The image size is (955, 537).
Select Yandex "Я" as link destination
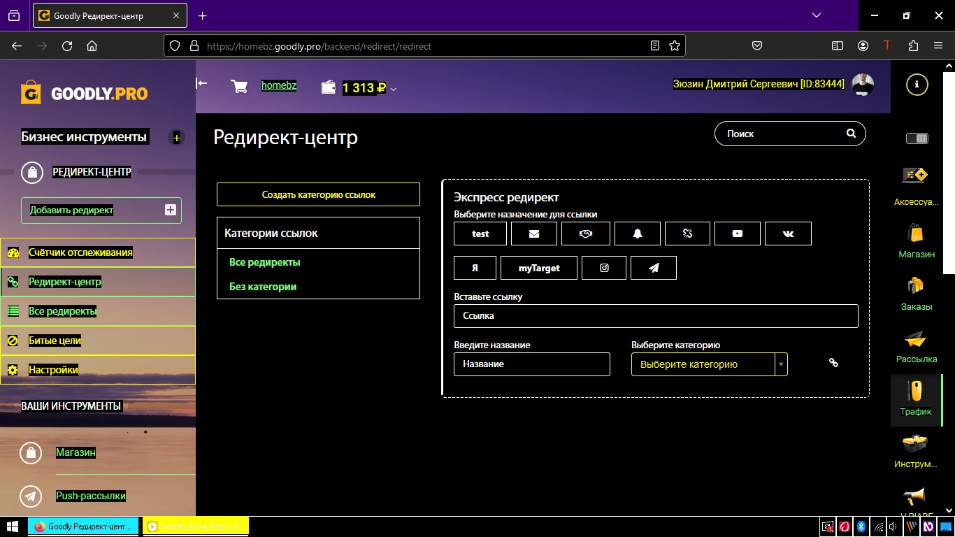tap(475, 268)
